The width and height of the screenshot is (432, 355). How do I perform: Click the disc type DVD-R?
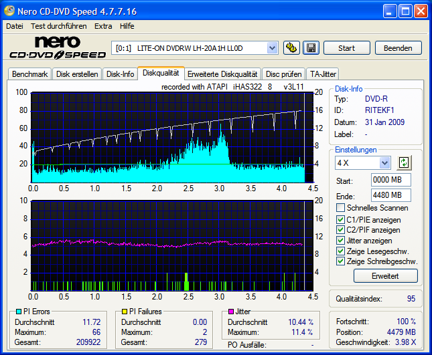[376, 99]
